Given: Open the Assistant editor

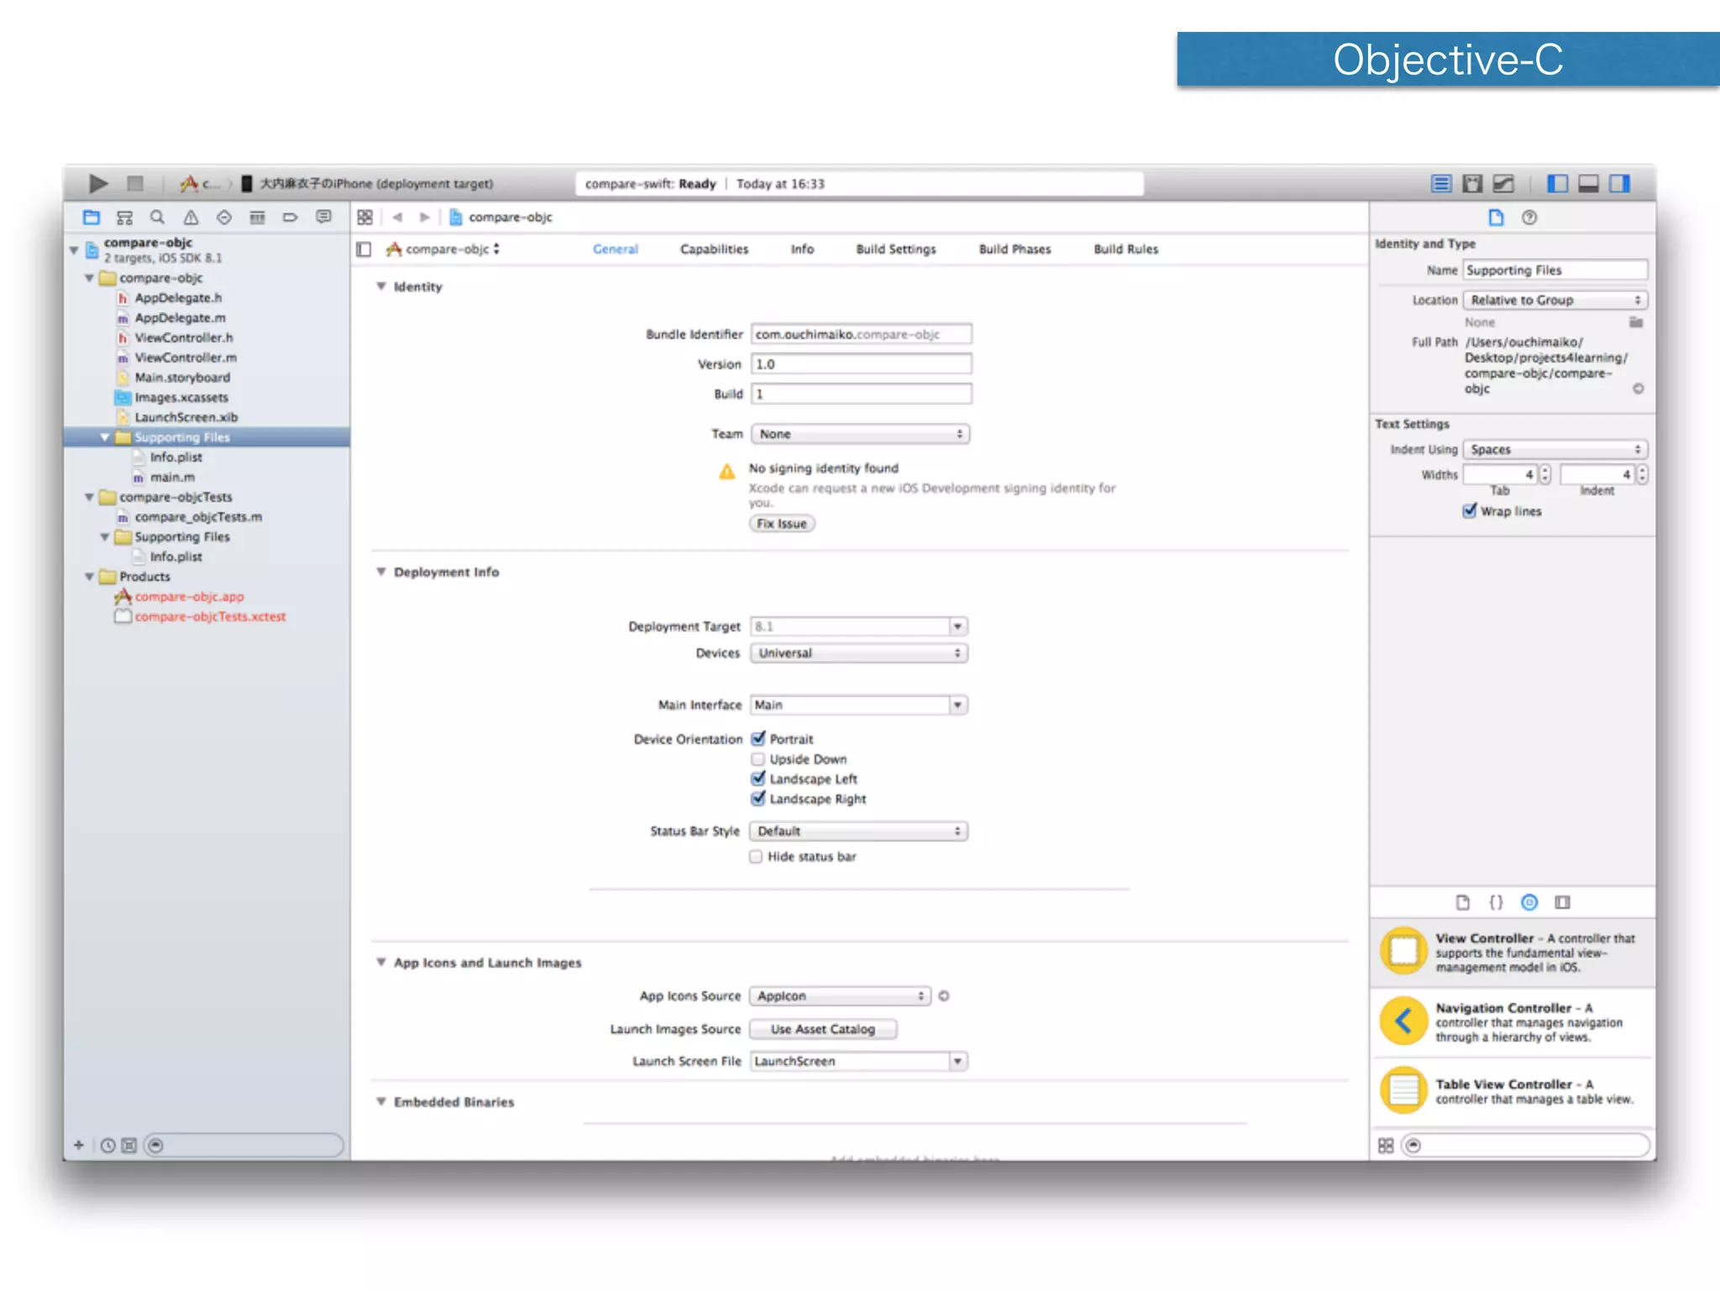Looking at the screenshot, I should [x=1472, y=184].
